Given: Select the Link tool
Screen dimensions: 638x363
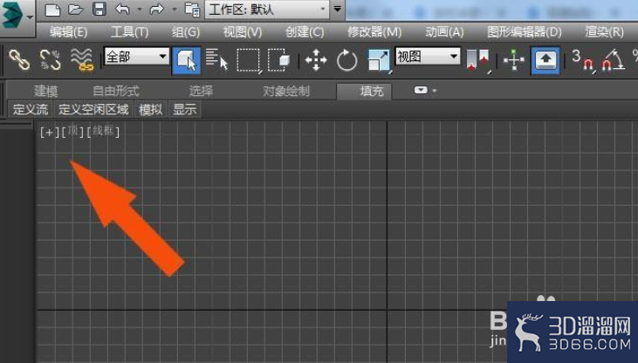Looking at the screenshot, I should point(19,60).
